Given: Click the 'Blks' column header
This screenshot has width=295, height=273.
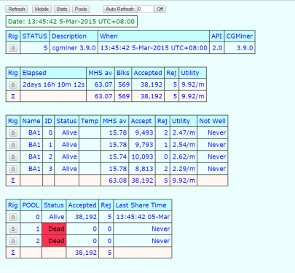Looking at the screenshot, I should tap(123, 73).
